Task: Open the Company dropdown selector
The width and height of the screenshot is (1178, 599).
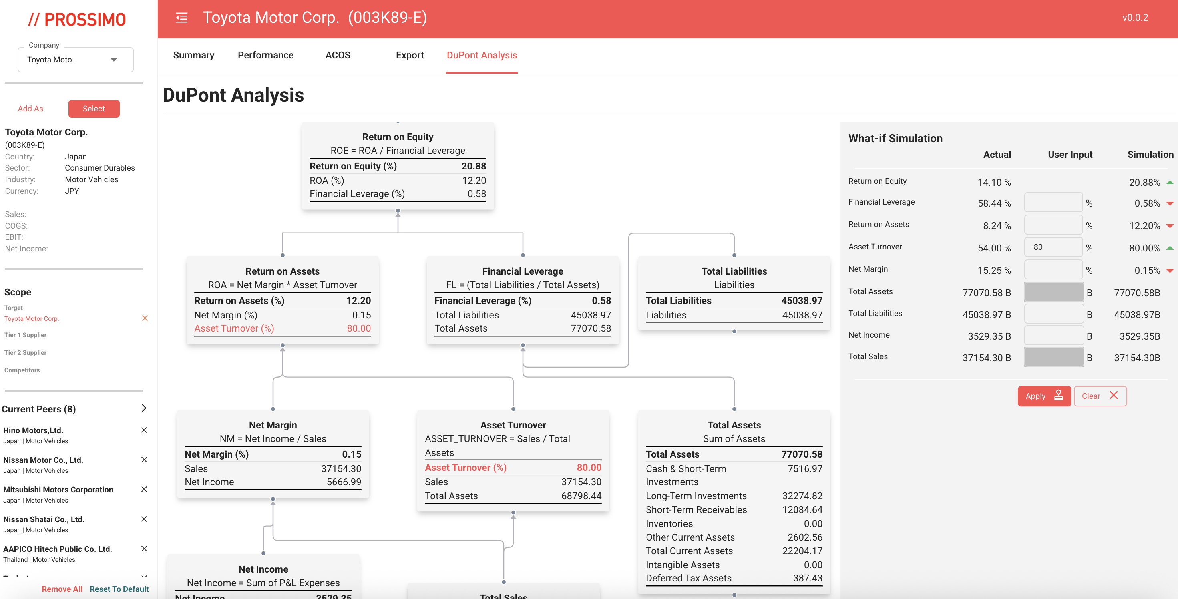Action: [x=75, y=60]
